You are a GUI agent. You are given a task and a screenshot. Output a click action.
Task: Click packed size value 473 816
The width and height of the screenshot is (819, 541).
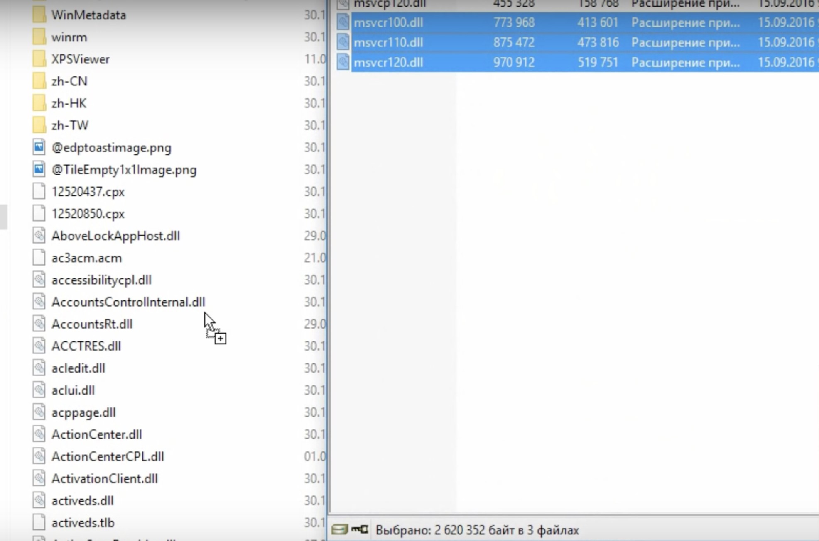click(598, 42)
